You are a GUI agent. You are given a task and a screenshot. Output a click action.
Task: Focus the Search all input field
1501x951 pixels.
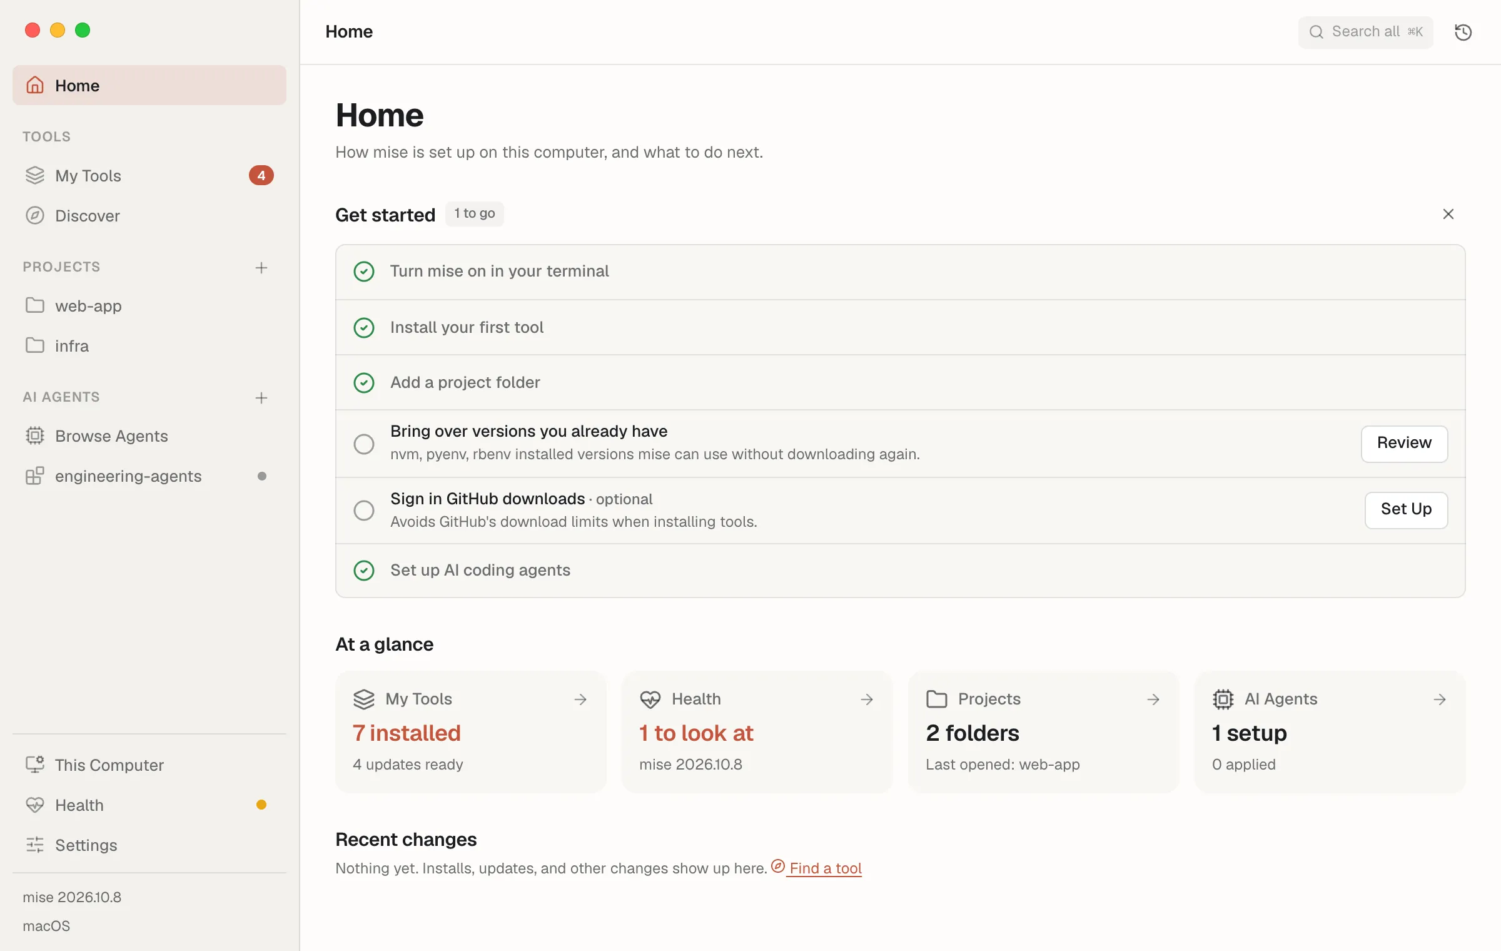(x=1366, y=32)
